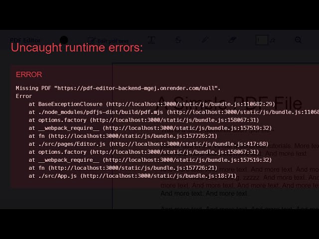This screenshot has height=239, width=319.
Task: Click the pdfjs-dist pdf.mjs stack trace line
Action: pyautogui.click(x=174, y=112)
